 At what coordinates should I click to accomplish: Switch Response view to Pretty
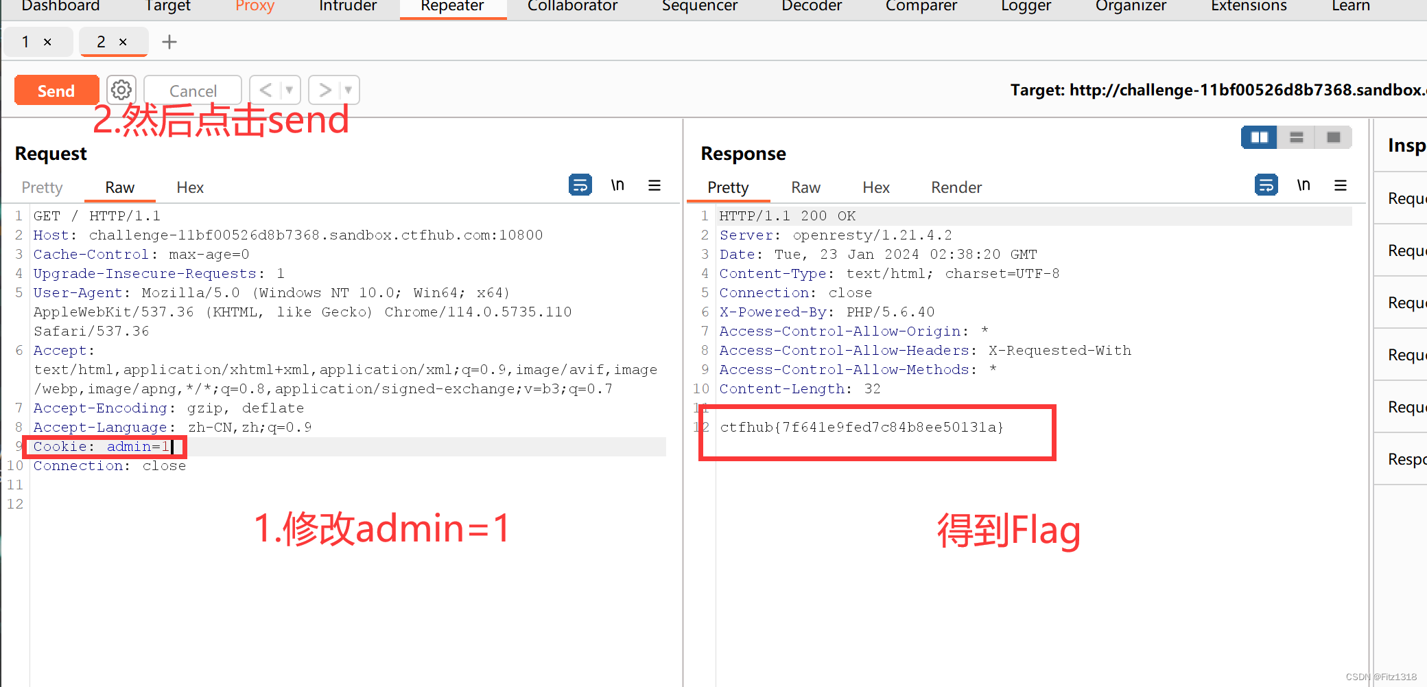pyautogui.click(x=728, y=187)
